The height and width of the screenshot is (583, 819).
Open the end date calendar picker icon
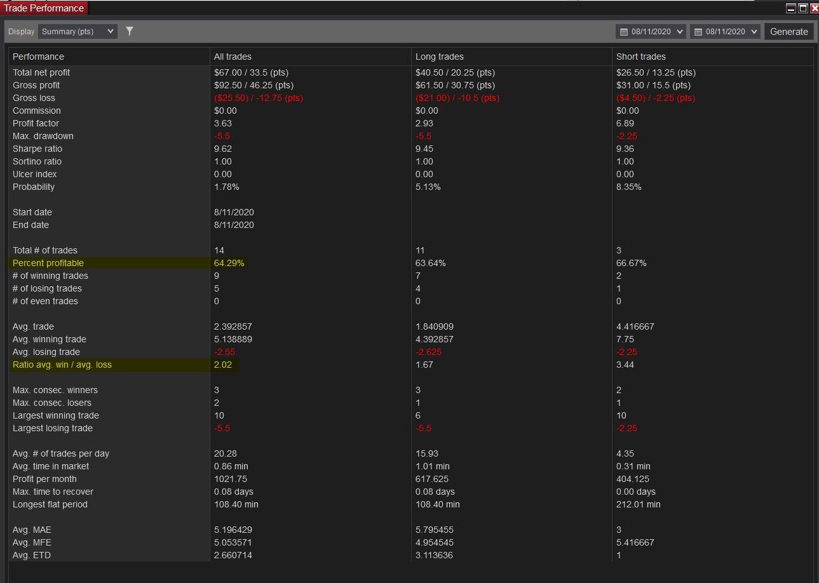click(698, 32)
